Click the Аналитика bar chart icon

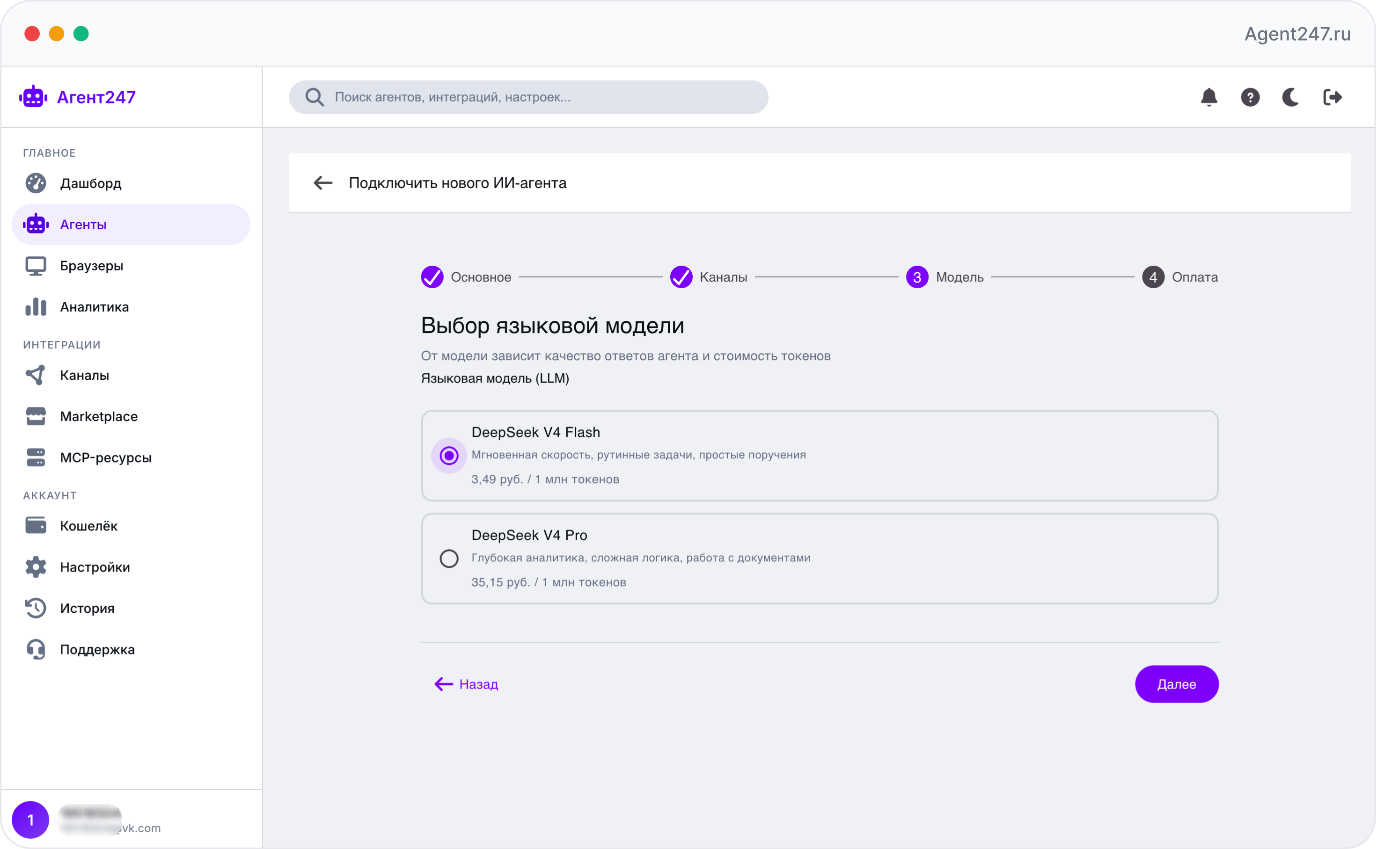click(x=36, y=306)
